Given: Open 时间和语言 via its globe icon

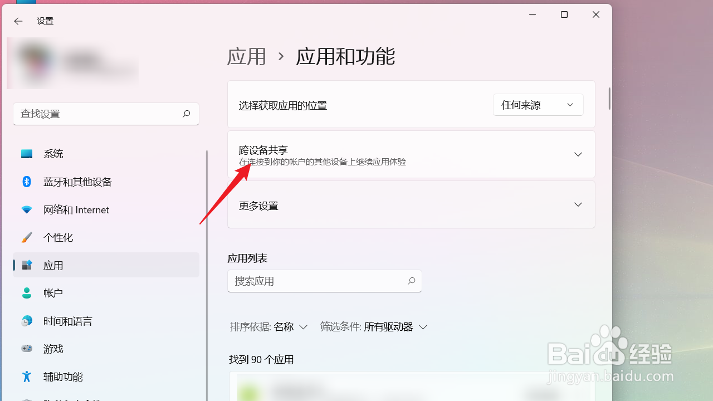Looking at the screenshot, I should point(27,321).
